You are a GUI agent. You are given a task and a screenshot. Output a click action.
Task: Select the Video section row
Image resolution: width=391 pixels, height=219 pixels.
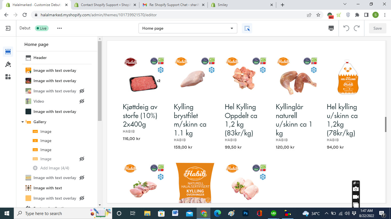57,101
